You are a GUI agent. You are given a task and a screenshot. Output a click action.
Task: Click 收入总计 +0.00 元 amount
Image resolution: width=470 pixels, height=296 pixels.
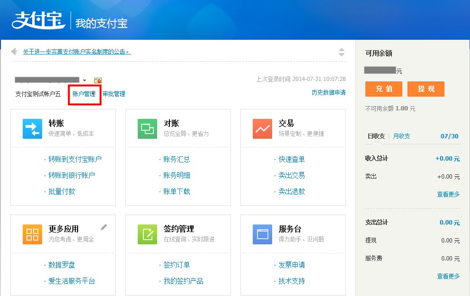coord(448,159)
